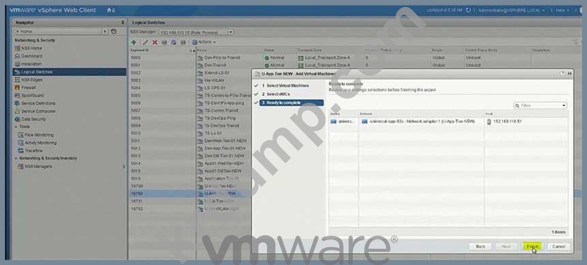Expand the NSX Managers chevron arrow

tap(123, 167)
